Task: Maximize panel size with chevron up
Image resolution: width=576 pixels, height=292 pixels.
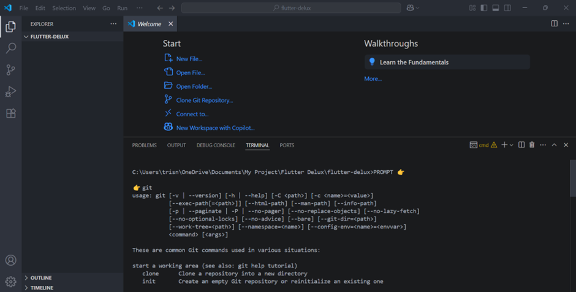Action: (x=555, y=145)
